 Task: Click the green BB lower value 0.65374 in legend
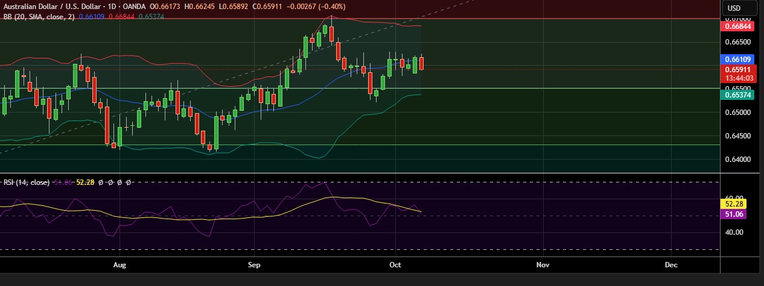(x=151, y=16)
